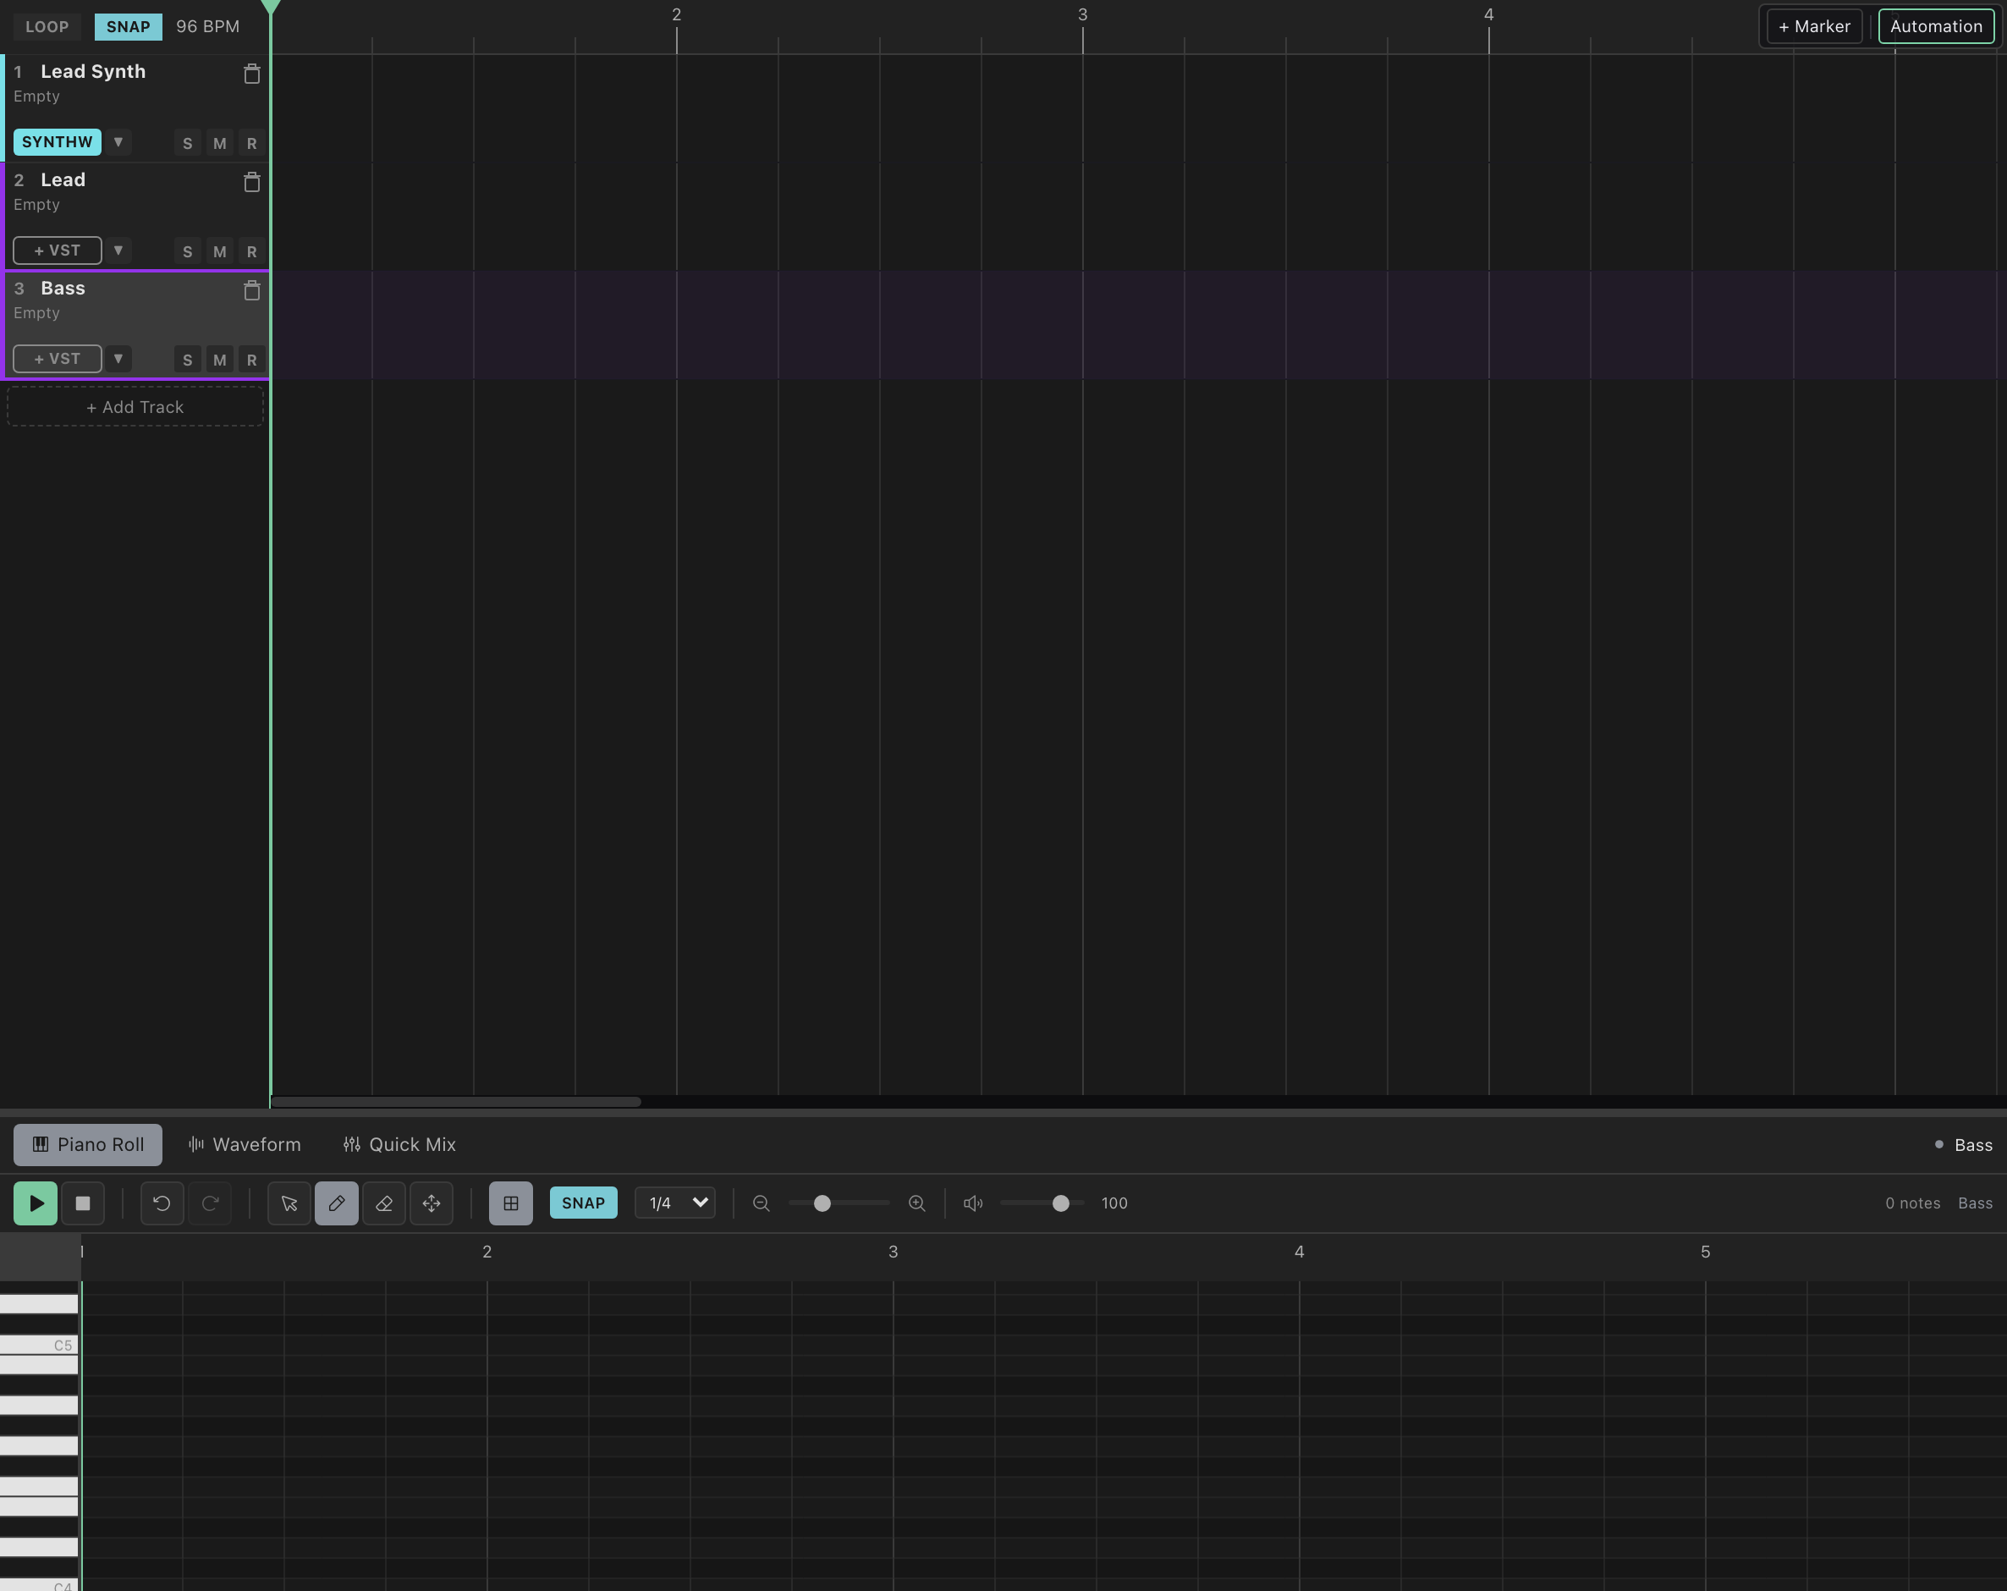
Task: Activate the move/pan tool
Action: tap(432, 1203)
